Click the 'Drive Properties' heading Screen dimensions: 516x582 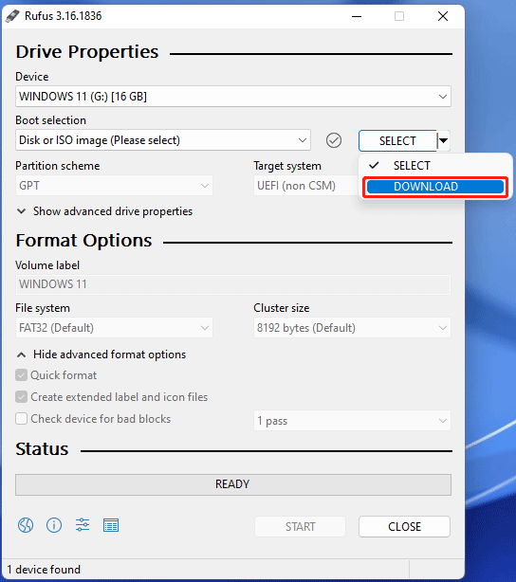point(87,51)
